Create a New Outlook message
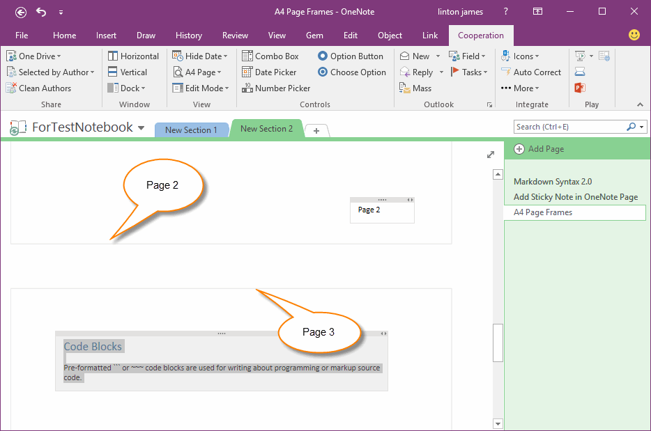Image resolution: width=651 pixels, height=431 pixels. tap(415, 56)
